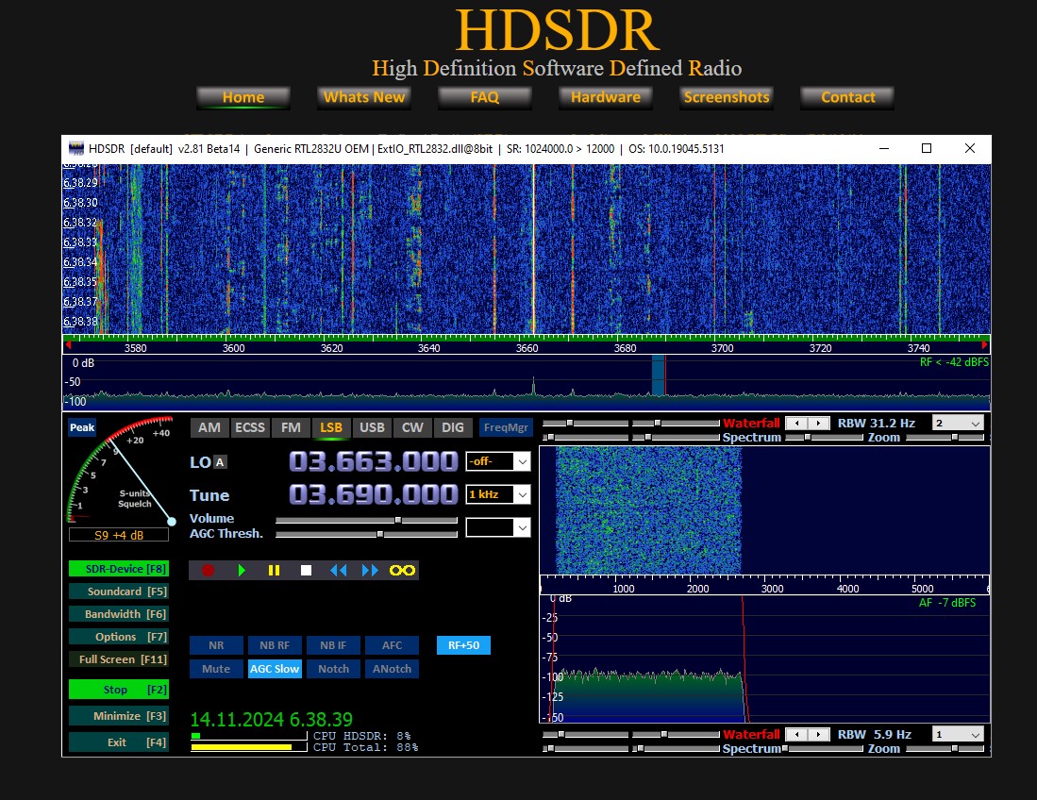
Task: Switch to USB demodulation mode
Action: [372, 427]
